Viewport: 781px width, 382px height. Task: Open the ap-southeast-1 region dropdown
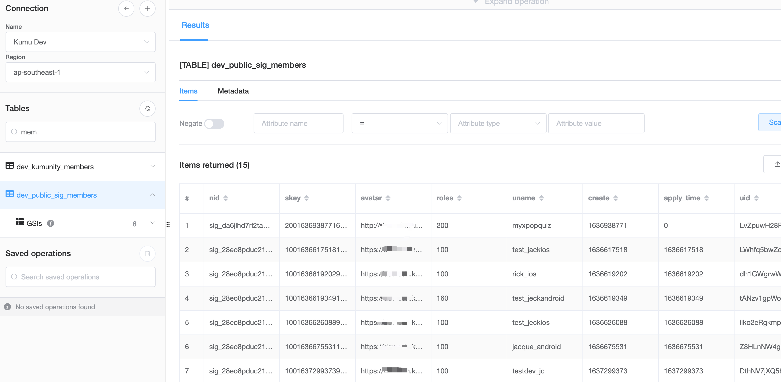pyautogui.click(x=80, y=72)
